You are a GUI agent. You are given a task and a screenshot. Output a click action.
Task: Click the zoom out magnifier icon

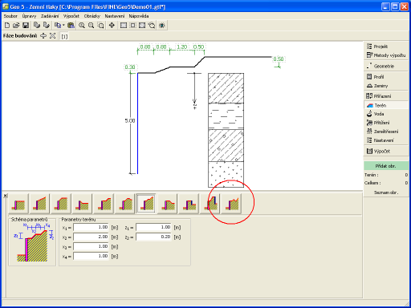91,26
